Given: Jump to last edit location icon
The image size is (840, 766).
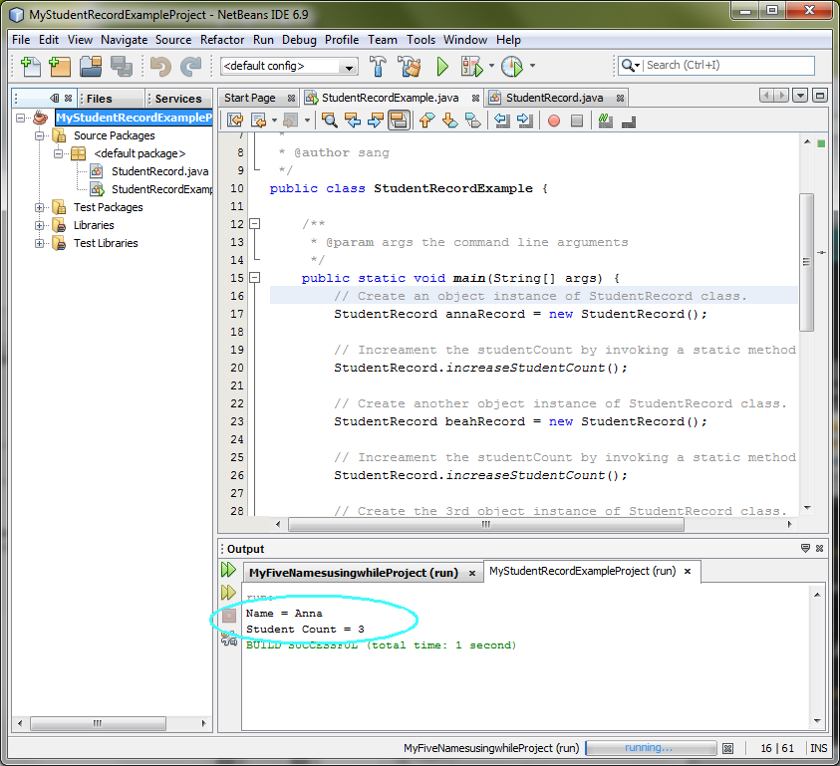Looking at the screenshot, I should [235, 121].
